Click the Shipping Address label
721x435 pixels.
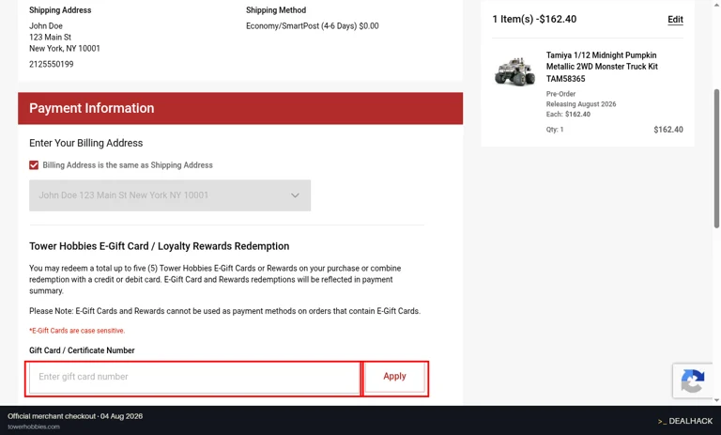pos(60,10)
